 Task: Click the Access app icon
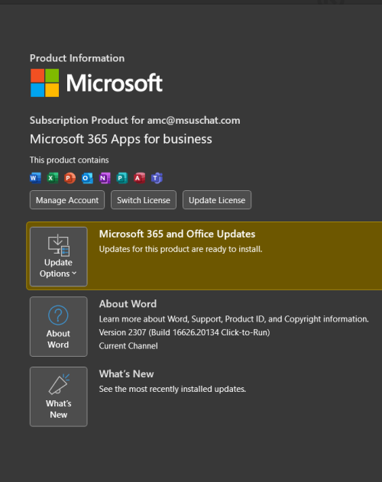(139, 178)
